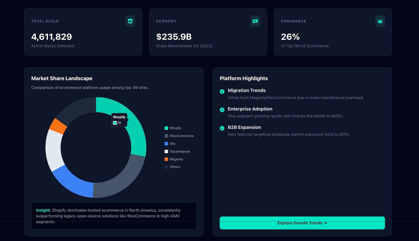
Task: Open the Market Share Landscape card header
Action: (x=62, y=78)
